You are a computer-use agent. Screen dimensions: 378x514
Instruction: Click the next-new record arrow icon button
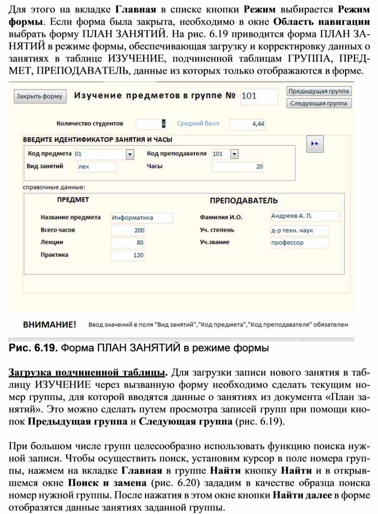click(x=315, y=144)
